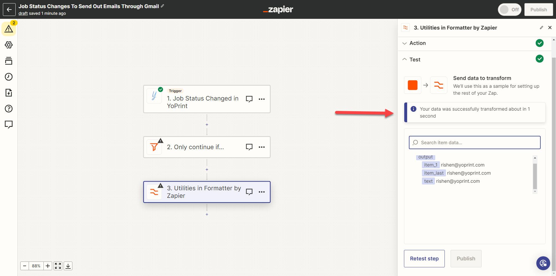Collapse the Test section
Screen dimensions: 556x276
[x=474, y=59]
